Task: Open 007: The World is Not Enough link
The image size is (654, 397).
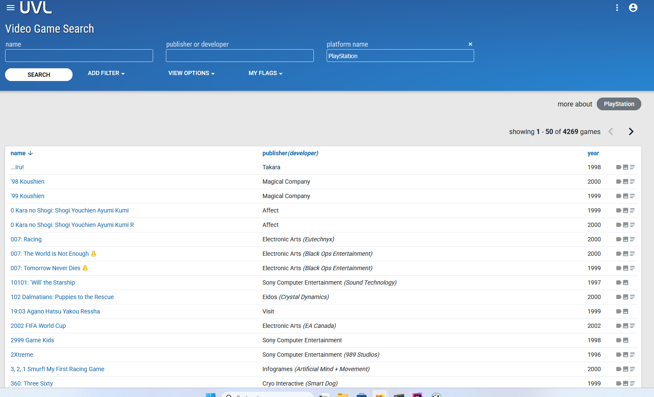Action: [50, 254]
